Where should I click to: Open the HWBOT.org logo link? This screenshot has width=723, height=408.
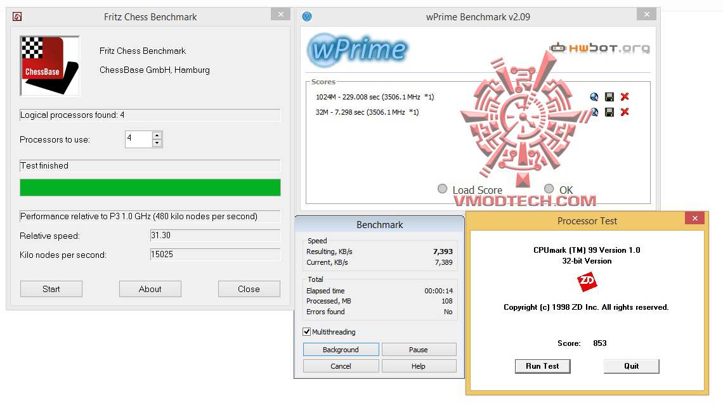pos(600,48)
